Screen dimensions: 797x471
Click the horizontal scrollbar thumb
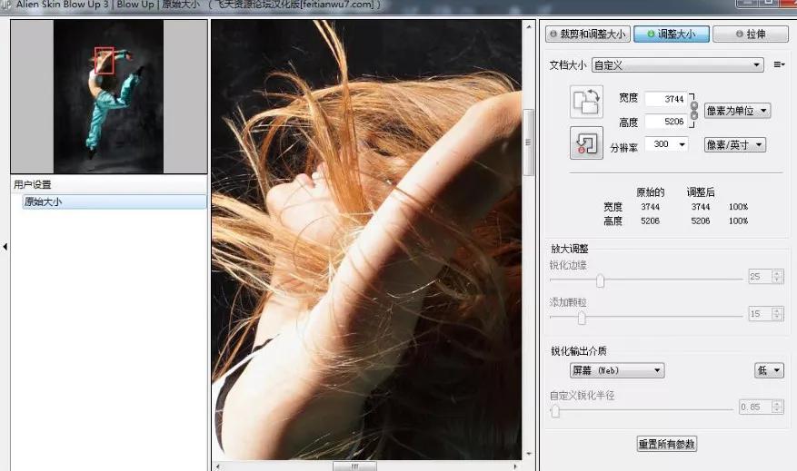354,466
